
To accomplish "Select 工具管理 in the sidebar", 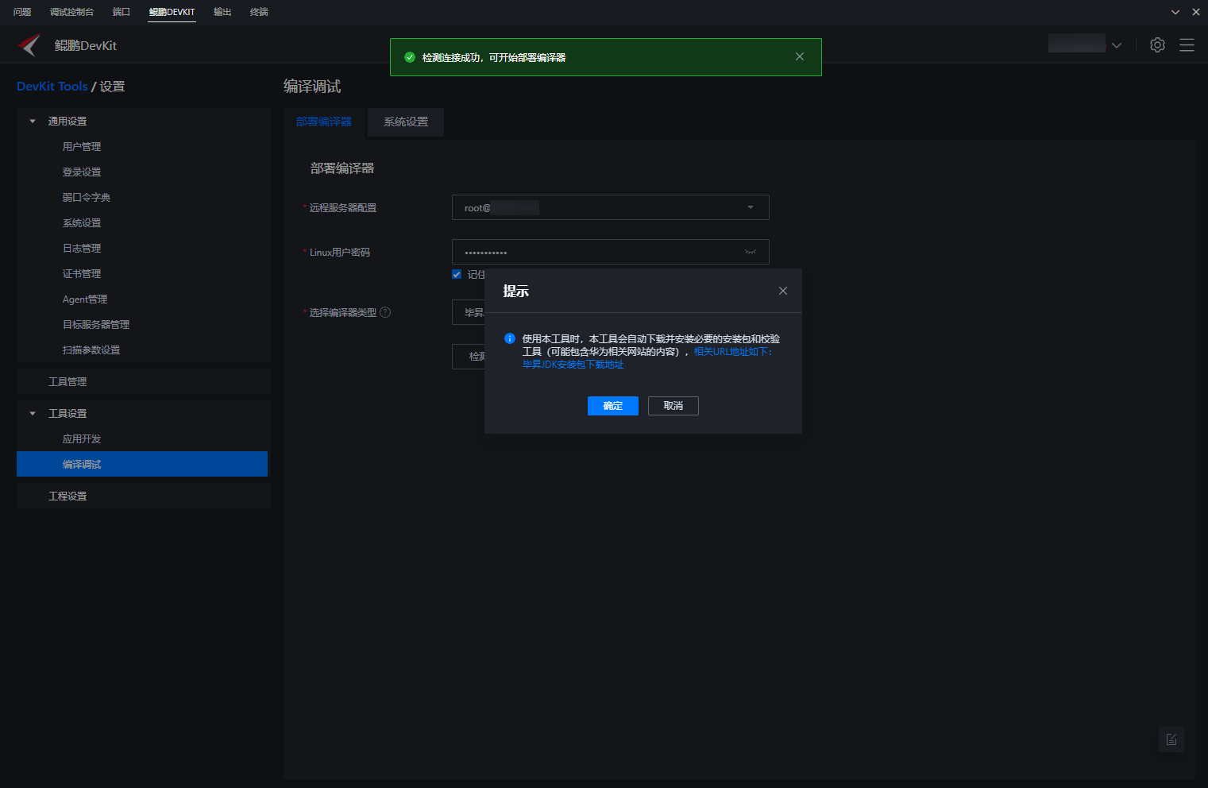I will (142, 382).
